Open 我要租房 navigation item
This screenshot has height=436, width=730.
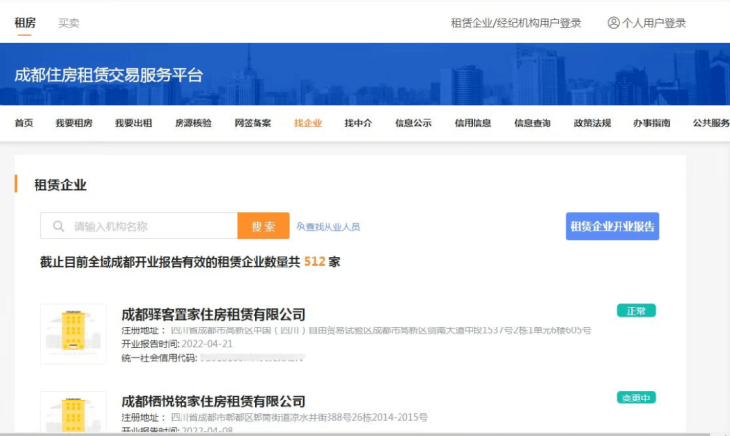[x=74, y=123]
